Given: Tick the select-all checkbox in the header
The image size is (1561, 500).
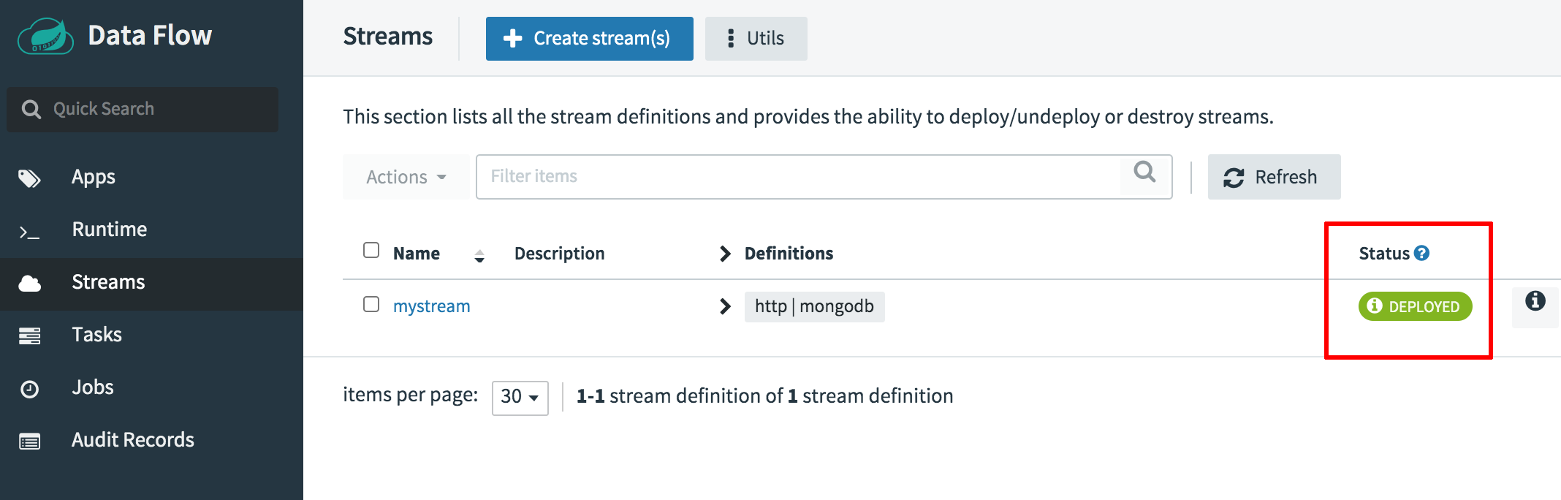Looking at the screenshot, I should (371, 251).
